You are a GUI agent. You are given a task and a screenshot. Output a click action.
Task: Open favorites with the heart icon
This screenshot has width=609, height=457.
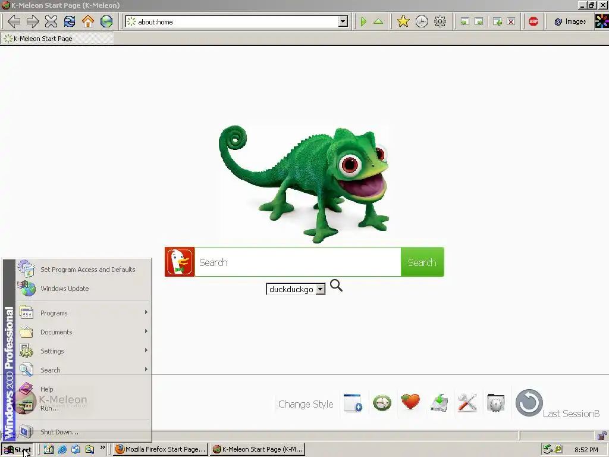410,402
